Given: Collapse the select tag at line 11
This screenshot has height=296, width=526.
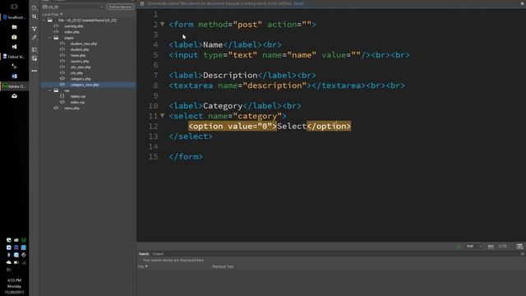Looking at the screenshot, I should click(x=163, y=116).
